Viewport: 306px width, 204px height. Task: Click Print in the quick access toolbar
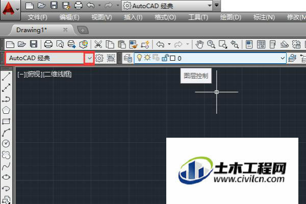(79, 6)
